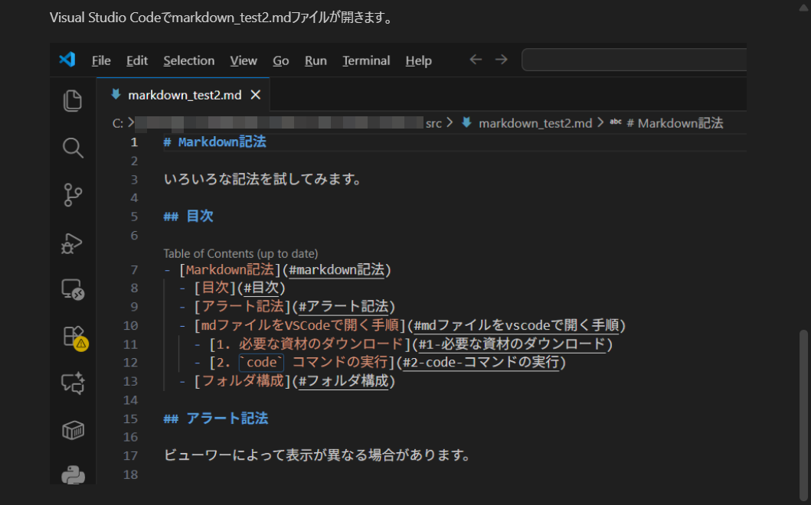Open the File menu

pyautogui.click(x=101, y=60)
